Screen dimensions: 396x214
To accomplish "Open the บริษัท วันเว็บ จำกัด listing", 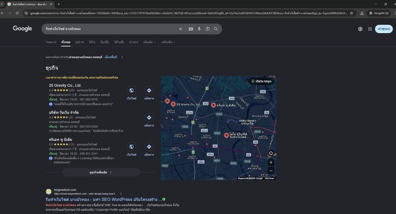I will (64, 113).
